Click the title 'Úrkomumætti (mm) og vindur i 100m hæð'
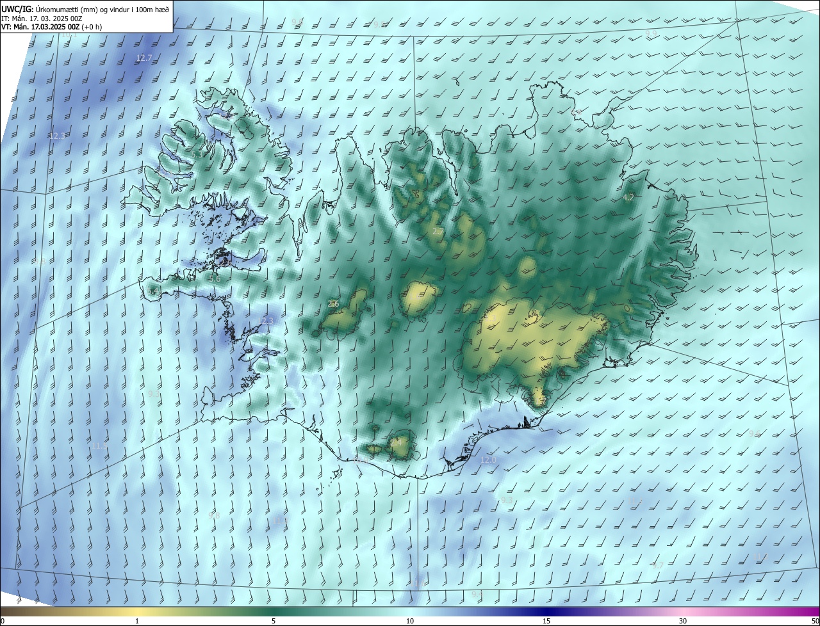 click(102, 9)
